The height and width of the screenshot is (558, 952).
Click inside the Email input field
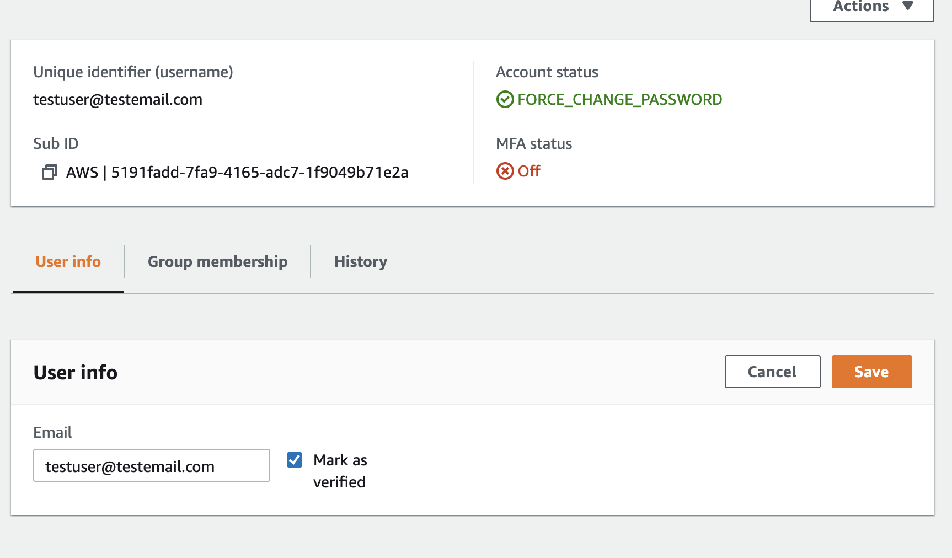point(151,466)
